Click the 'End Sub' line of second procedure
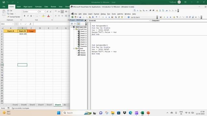 [96, 54]
